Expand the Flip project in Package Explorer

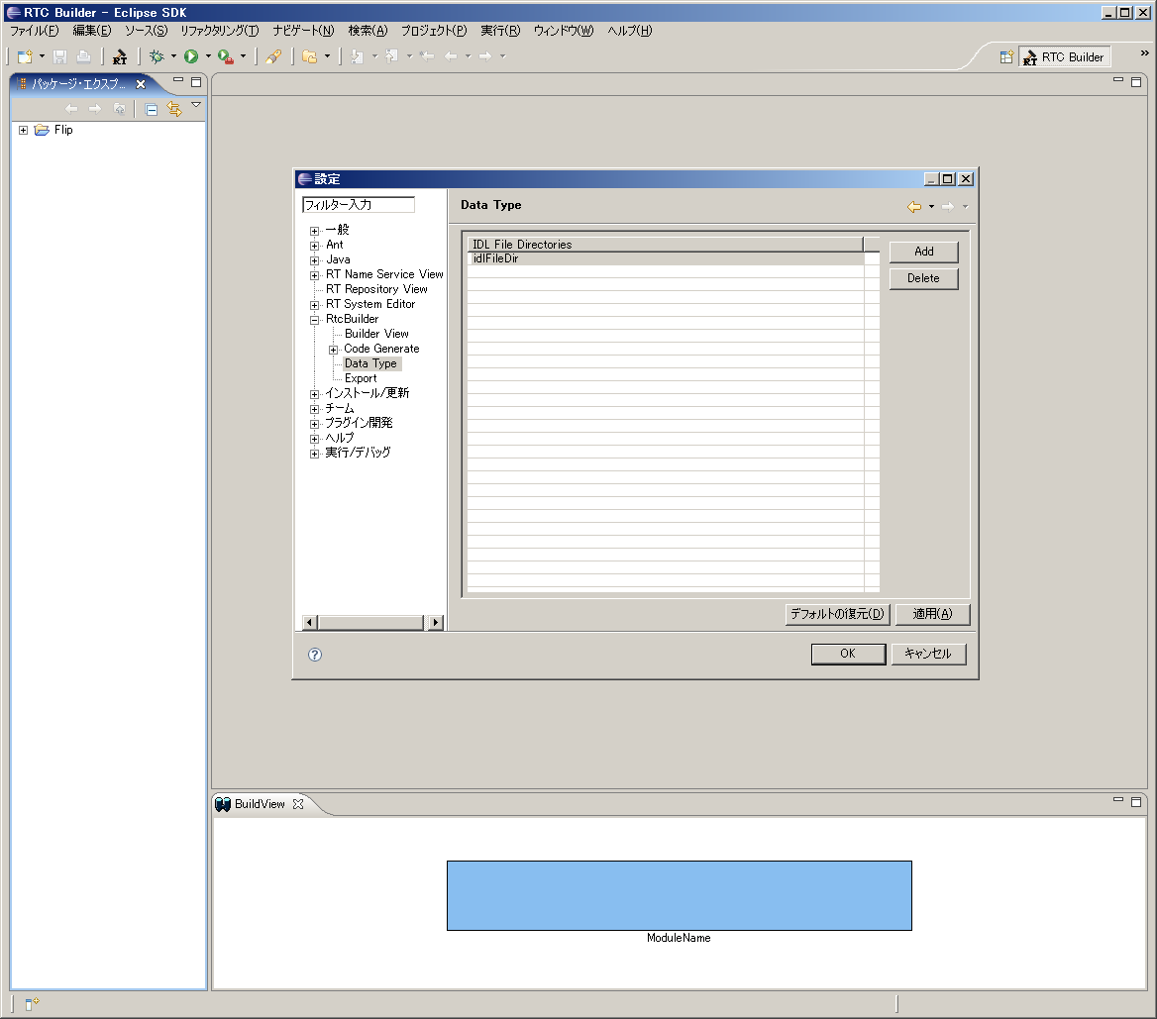(x=23, y=130)
